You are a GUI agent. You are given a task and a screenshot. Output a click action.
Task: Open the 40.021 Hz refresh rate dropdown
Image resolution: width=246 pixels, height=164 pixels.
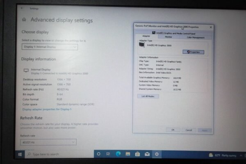tap(48, 142)
